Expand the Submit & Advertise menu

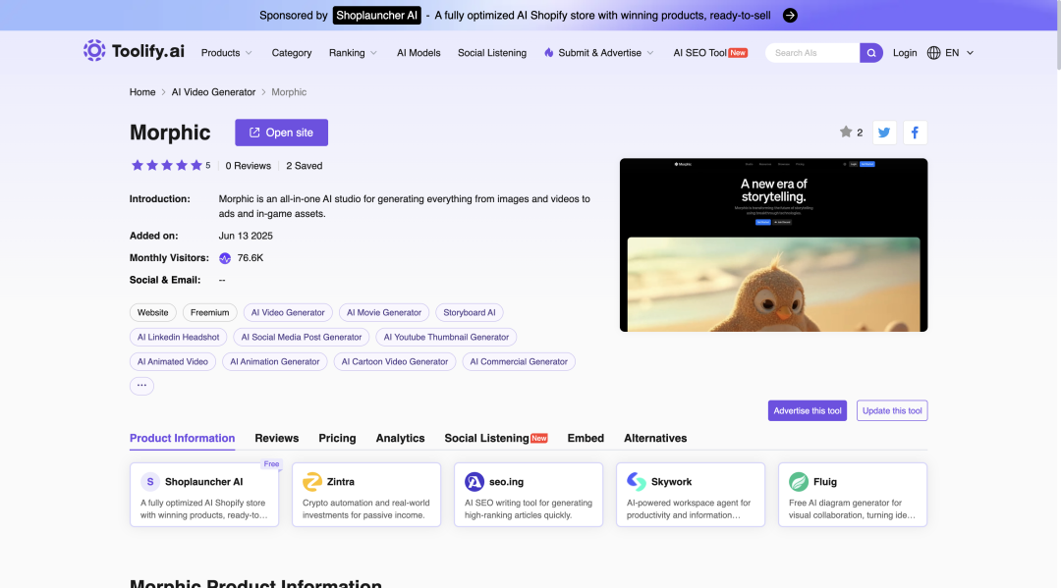click(599, 53)
